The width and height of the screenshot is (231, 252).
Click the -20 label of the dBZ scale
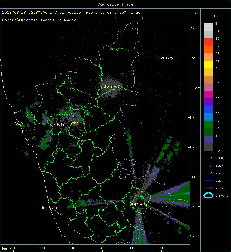pos(218,151)
